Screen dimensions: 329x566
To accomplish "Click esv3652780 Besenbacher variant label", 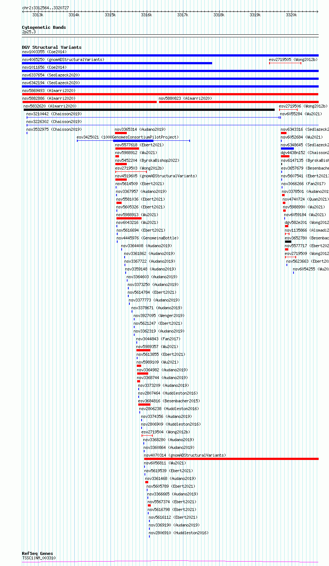I will (x=306, y=238).
